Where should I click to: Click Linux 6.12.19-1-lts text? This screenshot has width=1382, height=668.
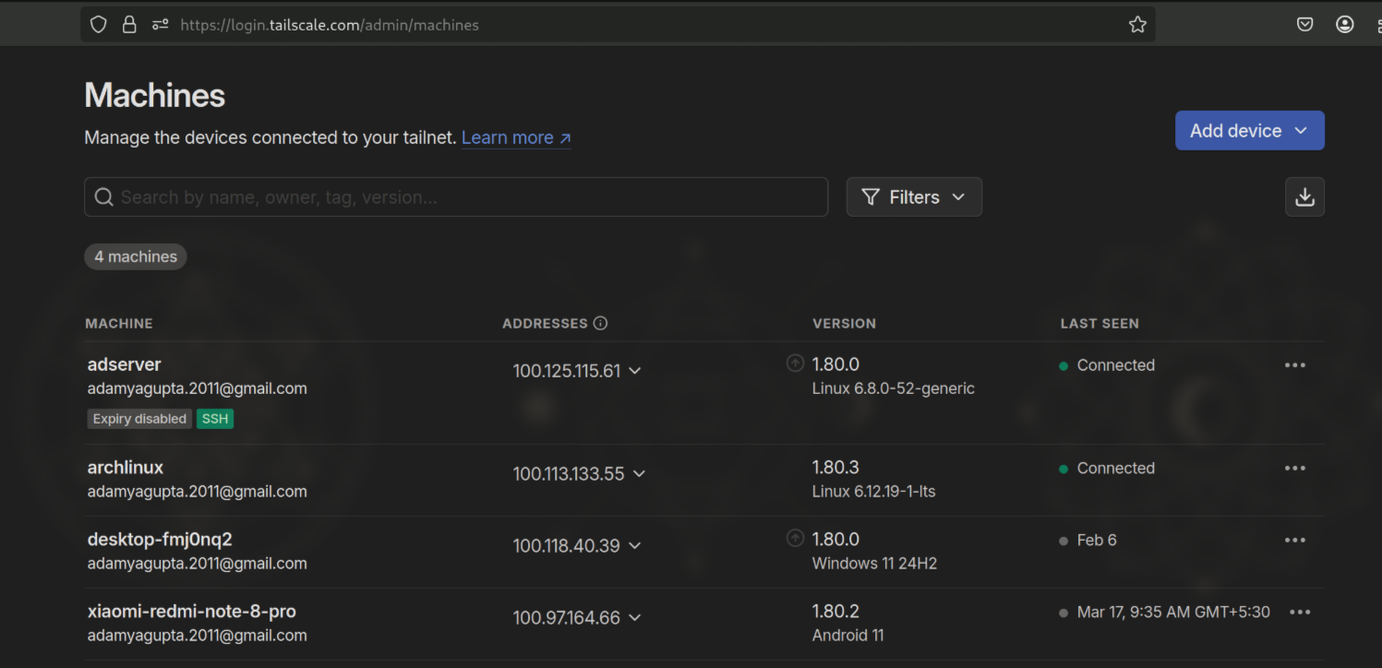pyautogui.click(x=874, y=492)
